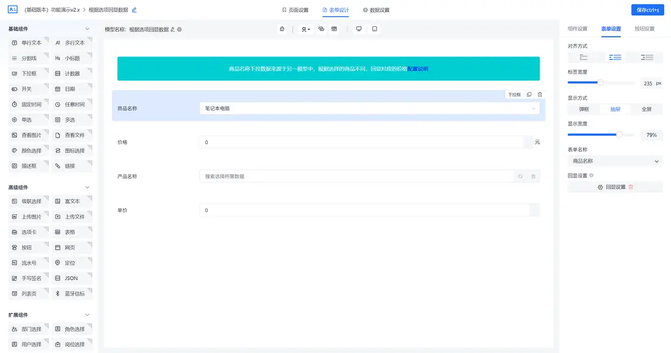Collapse the 基础组件 section

coord(87,29)
